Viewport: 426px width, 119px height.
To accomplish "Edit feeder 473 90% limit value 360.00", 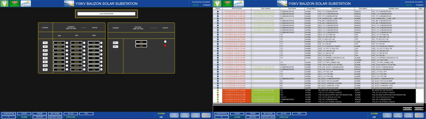I will pos(76,54).
